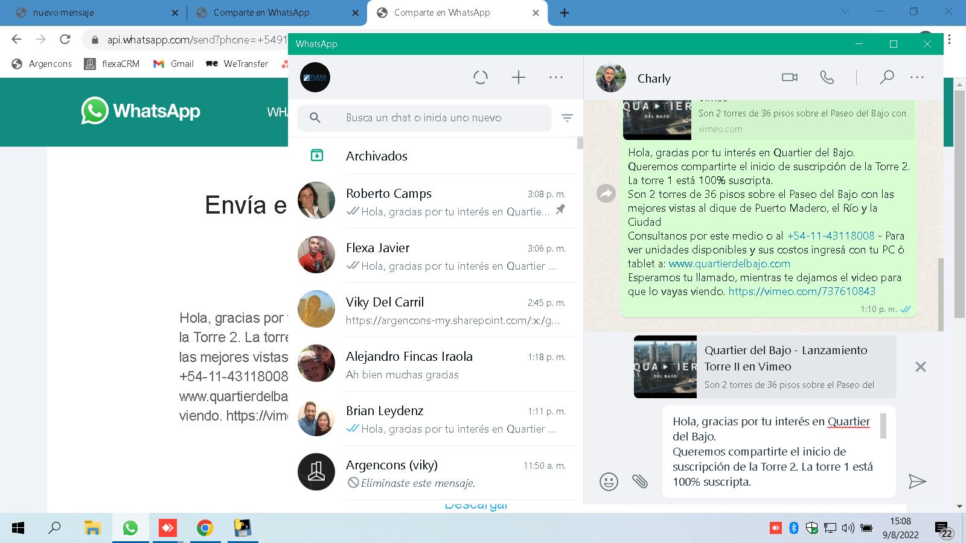Click the magnifier in chat search box

(x=315, y=118)
